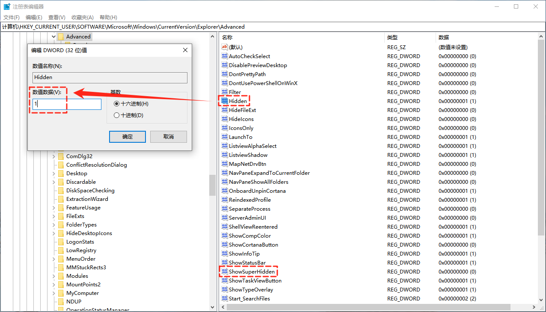Click the 确定 button in dialog
This screenshot has height=312, width=546.
[128, 137]
